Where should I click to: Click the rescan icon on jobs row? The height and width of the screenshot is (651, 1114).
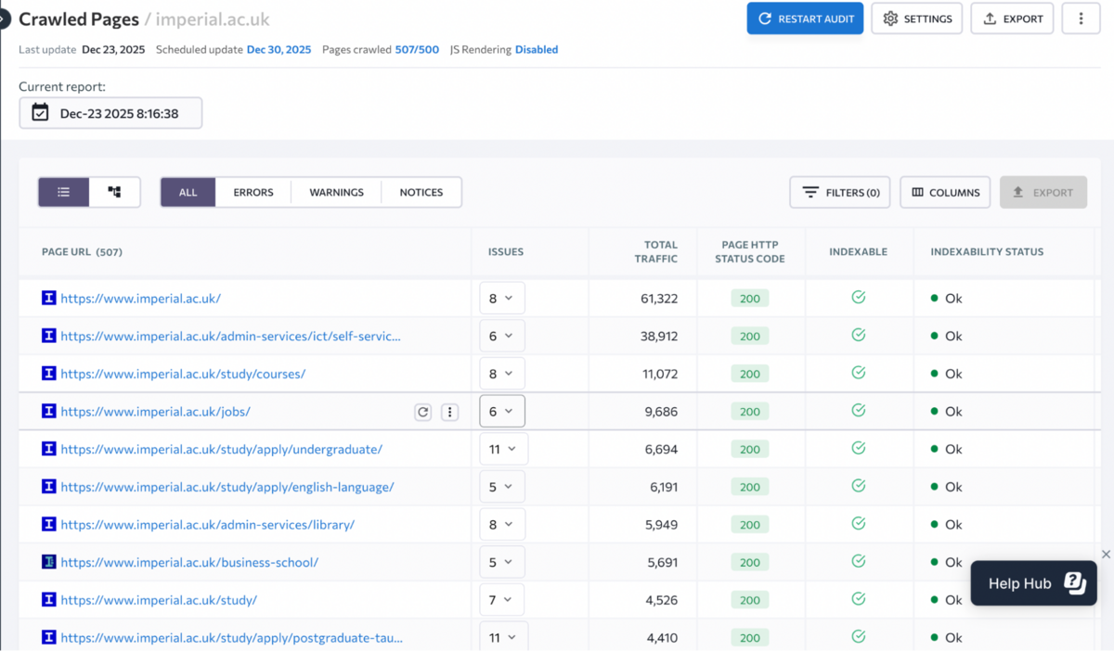(423, 412)
